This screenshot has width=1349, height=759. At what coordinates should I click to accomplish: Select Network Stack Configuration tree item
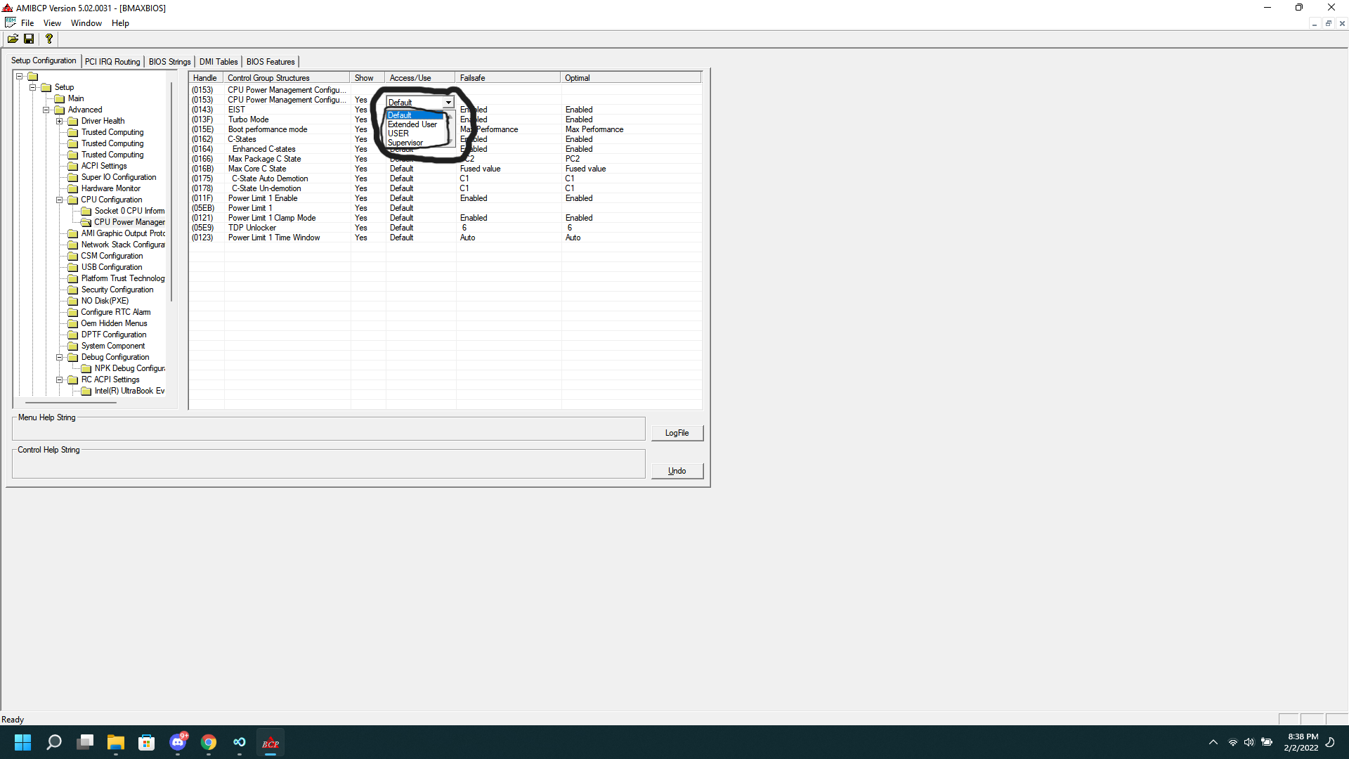pos(123,245)
